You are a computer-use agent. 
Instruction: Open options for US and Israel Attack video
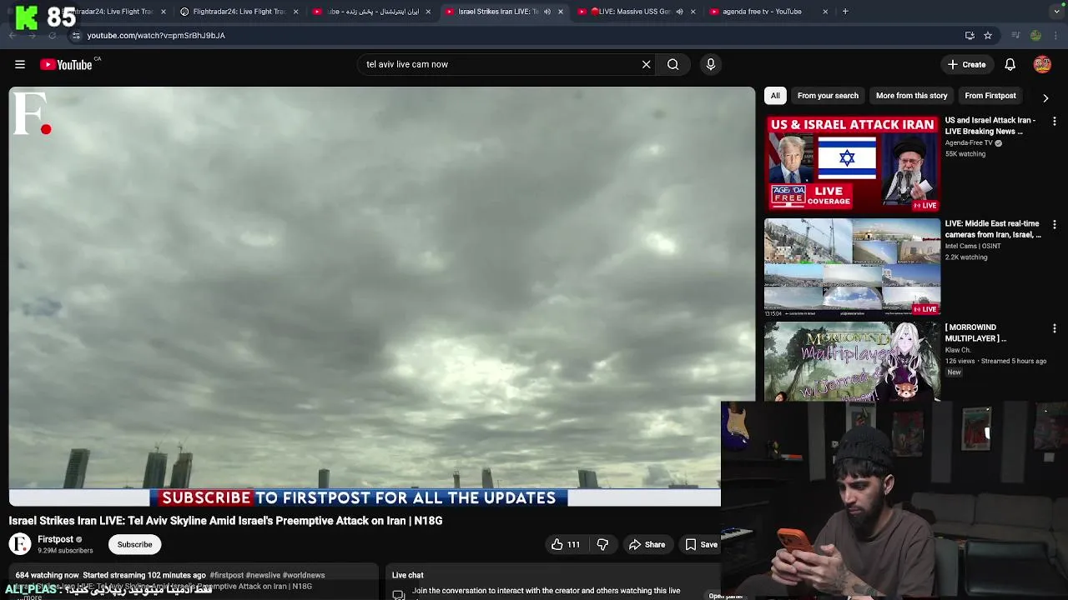1054,122
